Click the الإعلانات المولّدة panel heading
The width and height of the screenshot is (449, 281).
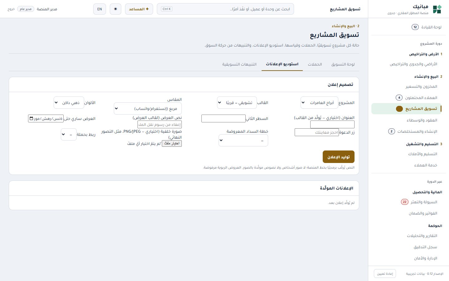click(x=336, y=188)
